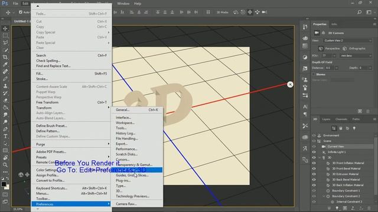
Task: Open the Distance value dropdown arrow
Action: (336, 68)
